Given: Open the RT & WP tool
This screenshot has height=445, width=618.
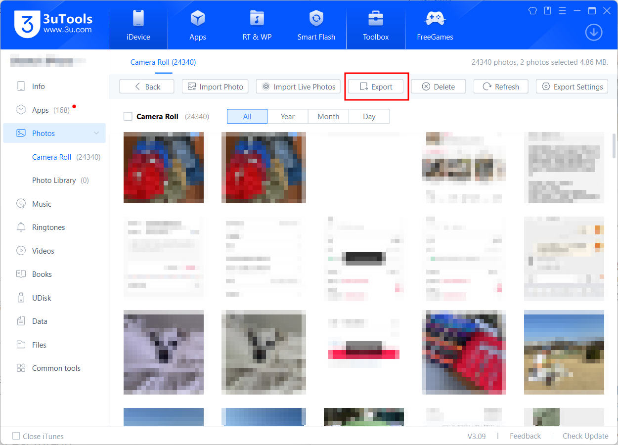Looking at the screenshot, I should tap(257, 25).
